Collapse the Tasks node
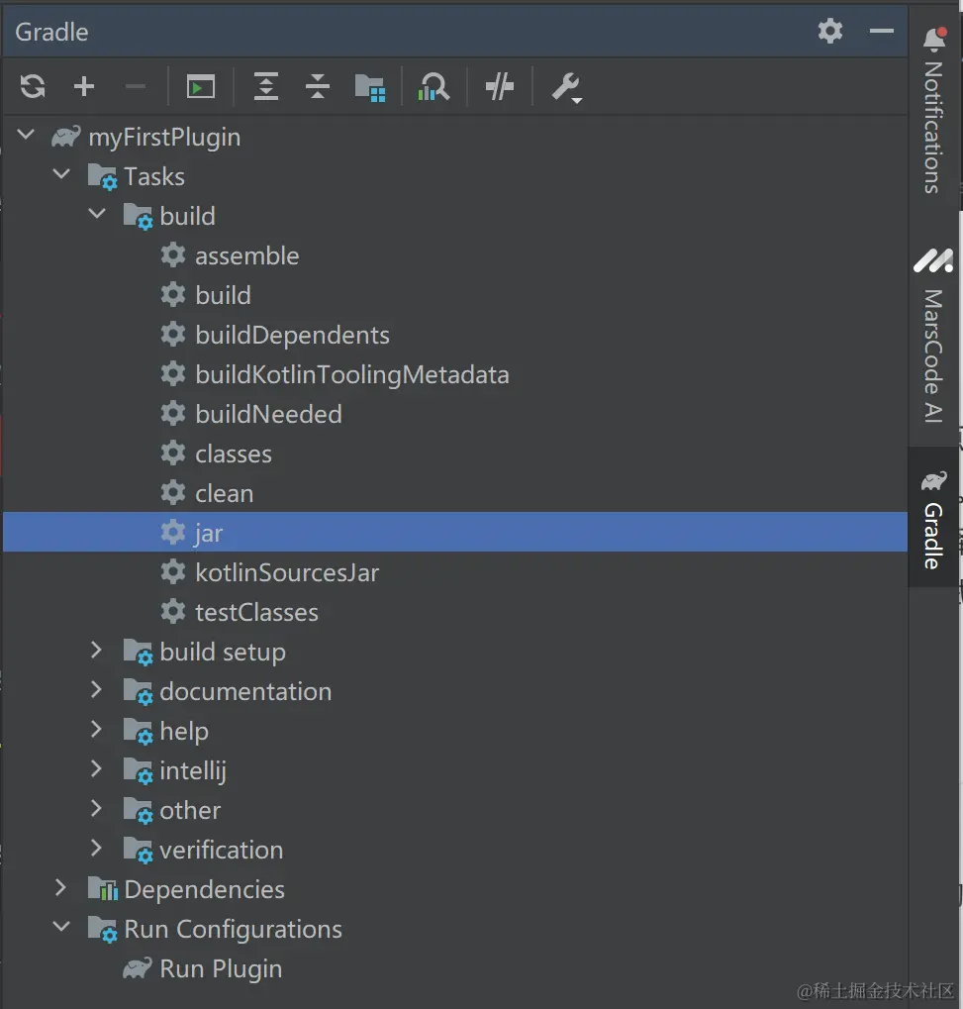The height and width of the screenshot is (1009, 963). pyautogui.click(x=61, y=174)
